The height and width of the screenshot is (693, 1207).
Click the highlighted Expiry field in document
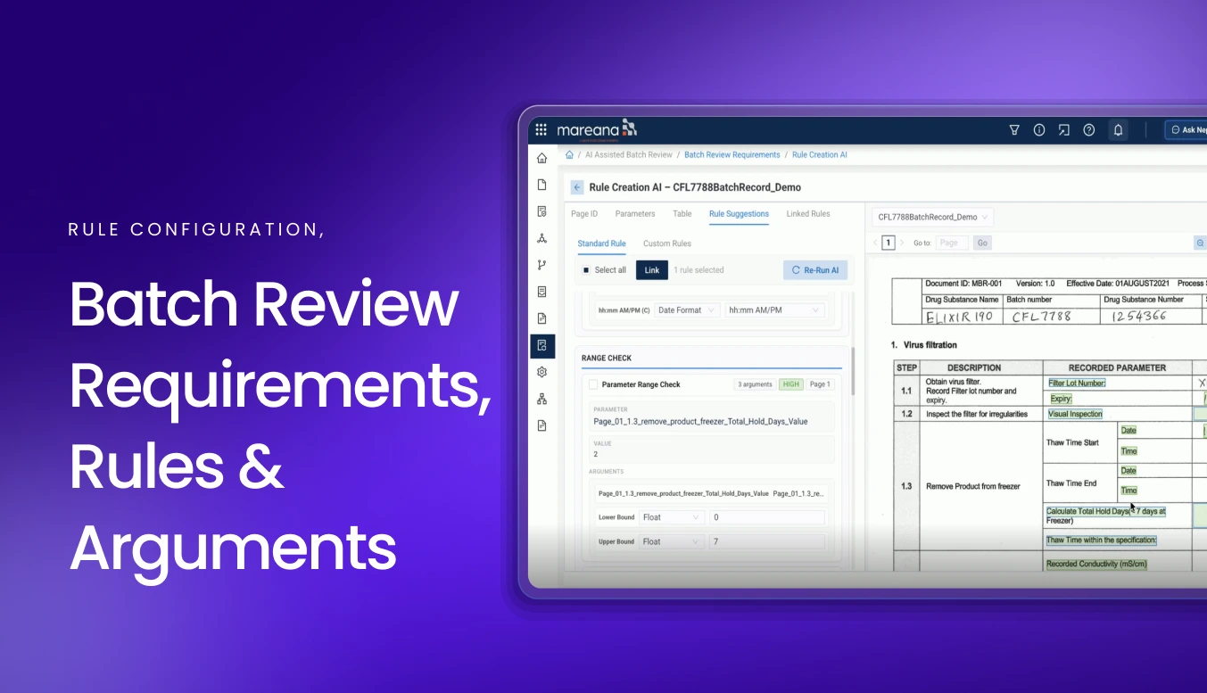pyautogui.click(x=1060, y=399)
